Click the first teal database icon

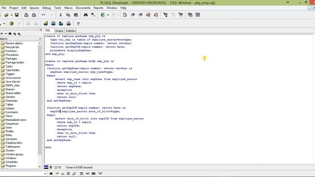click(x=46, y=24)
